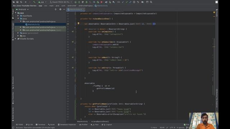Click rxJavaBasicsShow() in the editor breadcrumb
Screen dimensions: 230x129
pyautogui.click(x=100, y=121)
